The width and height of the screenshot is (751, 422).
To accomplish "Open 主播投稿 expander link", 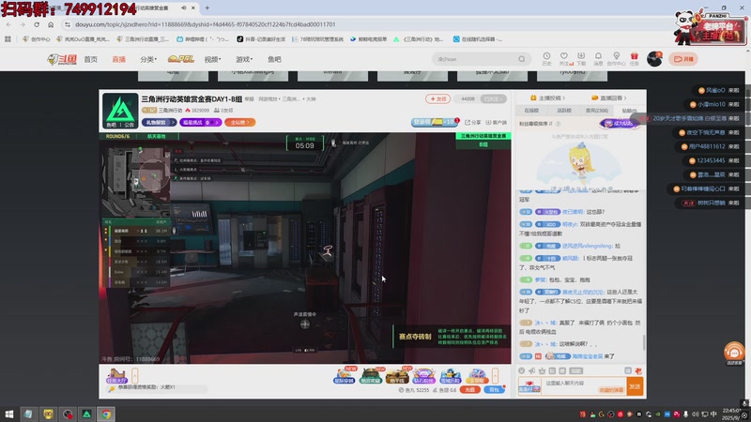I will (x=547, y=98).
